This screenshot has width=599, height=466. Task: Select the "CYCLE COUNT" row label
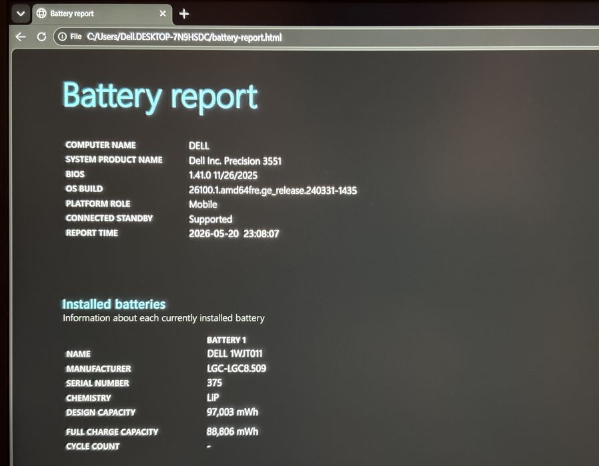pos(93,447)
